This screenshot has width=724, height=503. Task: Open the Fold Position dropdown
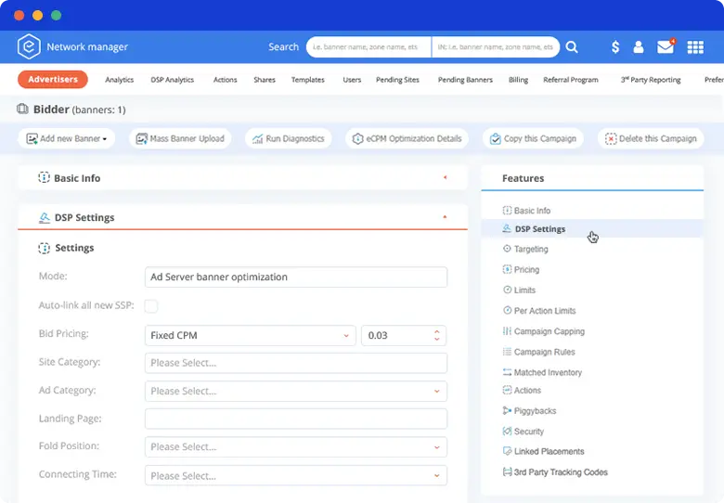295,447
